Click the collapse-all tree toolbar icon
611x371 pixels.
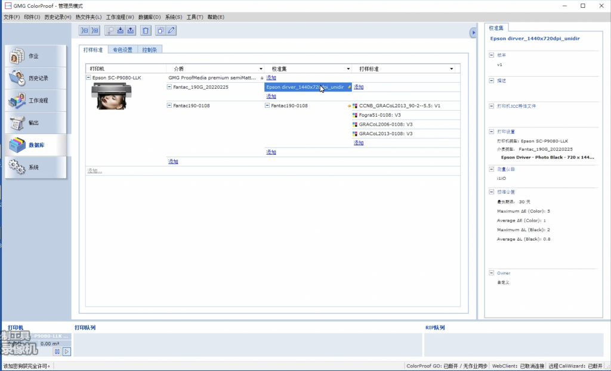(x=85, y=30)
